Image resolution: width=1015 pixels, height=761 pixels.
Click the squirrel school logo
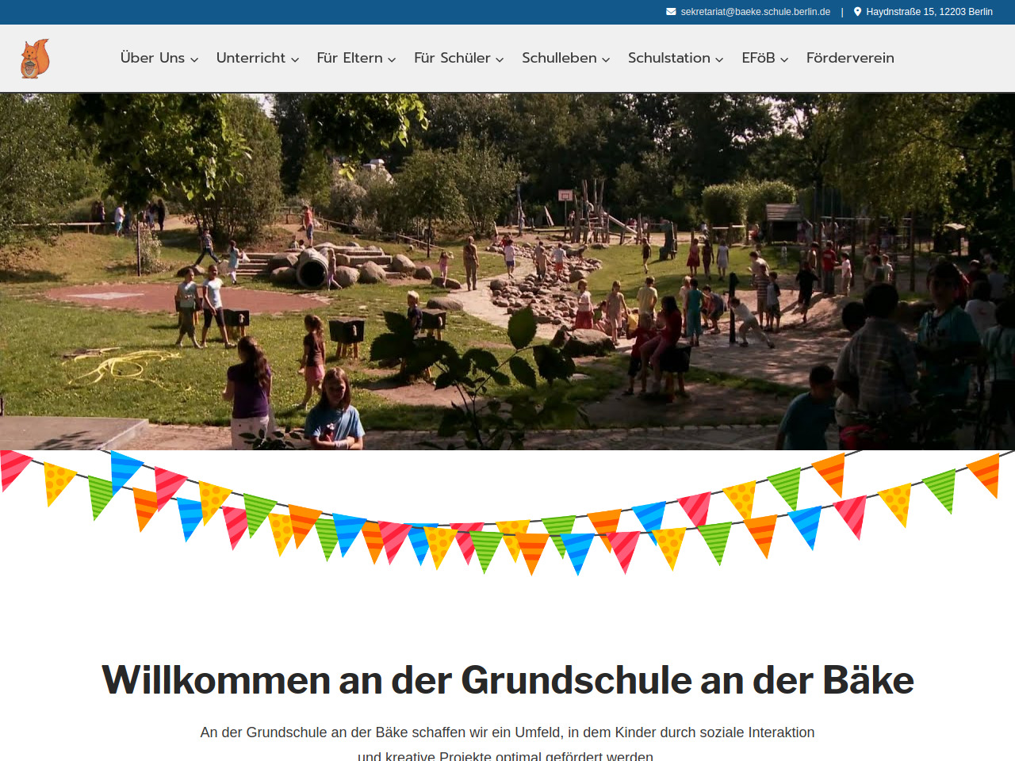tap(35, 59)
